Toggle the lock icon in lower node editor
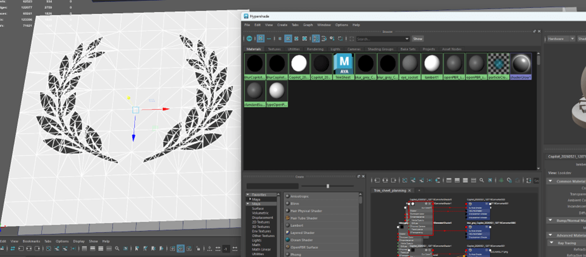Screen dimensions: 586x257 click(198, 248)
